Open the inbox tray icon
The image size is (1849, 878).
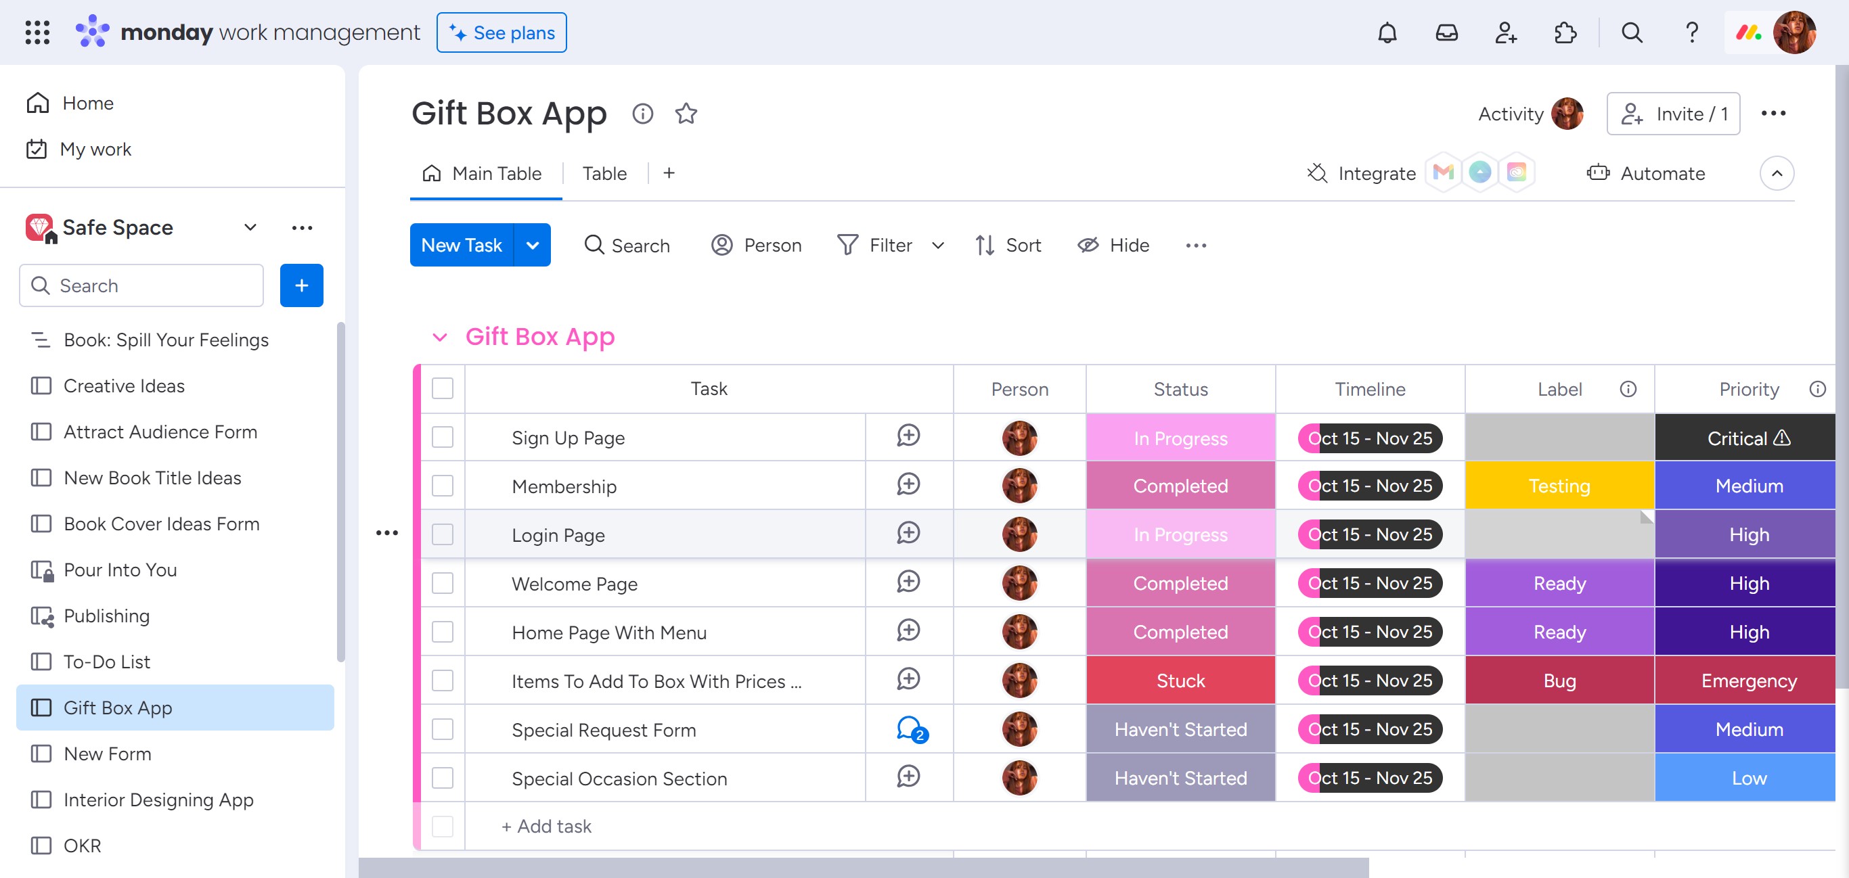click(x=1446, y=33)
